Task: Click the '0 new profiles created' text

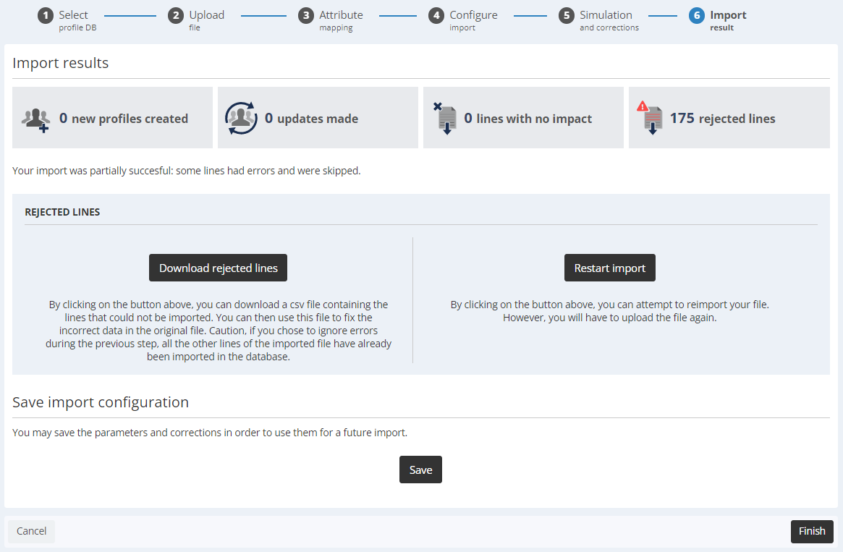Action: (124, 118)
